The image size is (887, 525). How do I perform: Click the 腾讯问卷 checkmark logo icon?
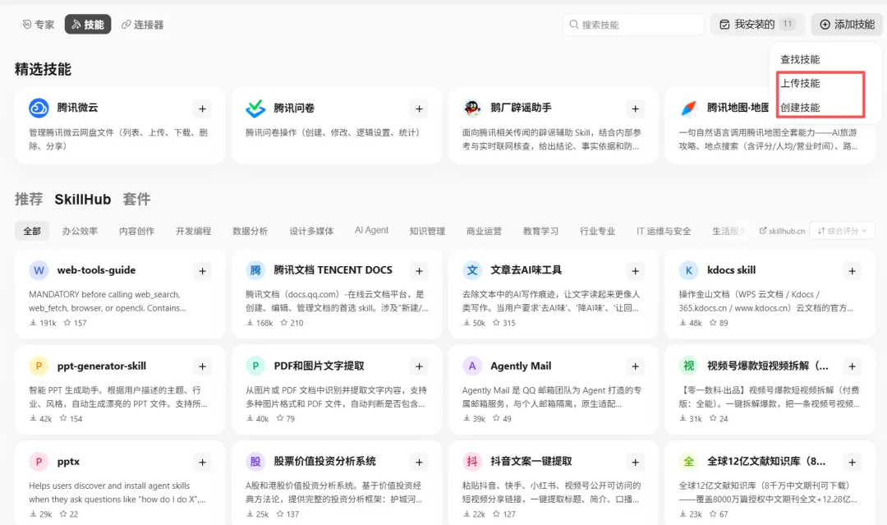[255, 108]
